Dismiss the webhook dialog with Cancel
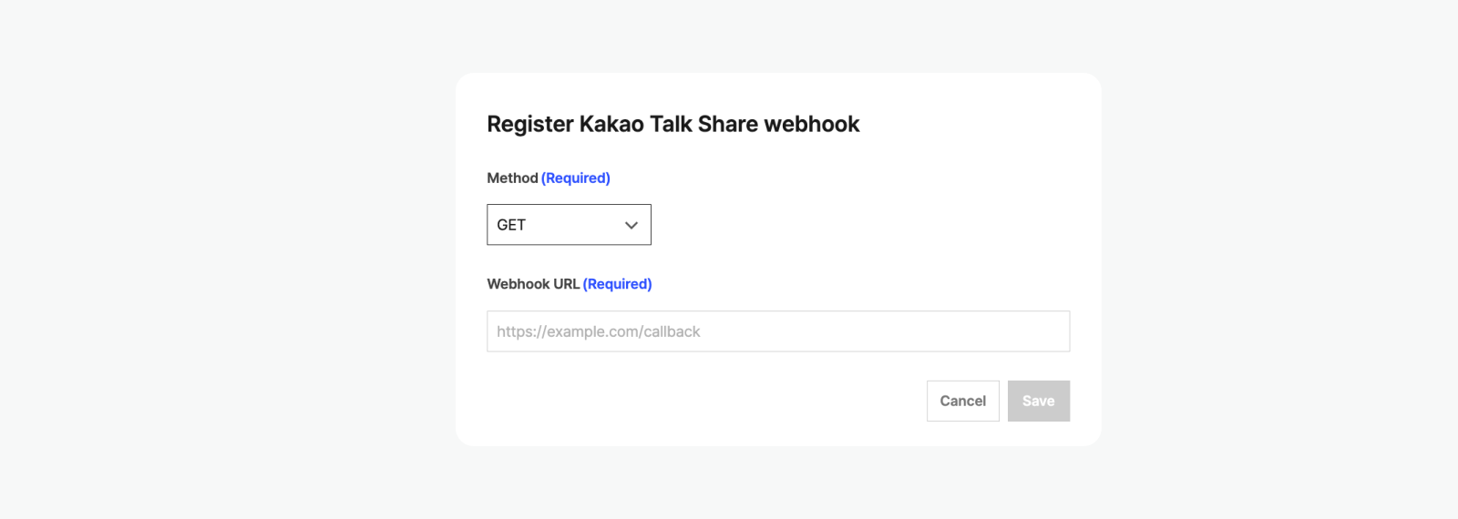 [x=962, y=401]
